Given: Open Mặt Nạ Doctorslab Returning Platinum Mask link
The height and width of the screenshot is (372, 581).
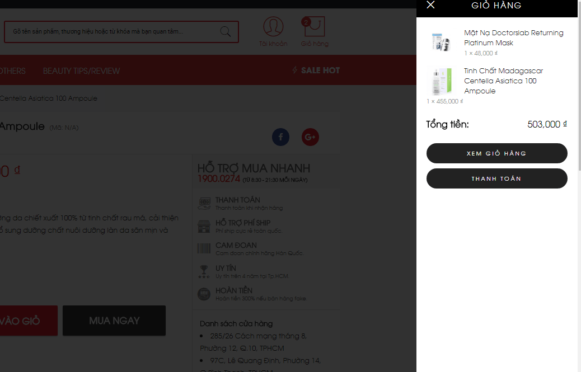Looking at the screenshot, I should pos(514,37).
